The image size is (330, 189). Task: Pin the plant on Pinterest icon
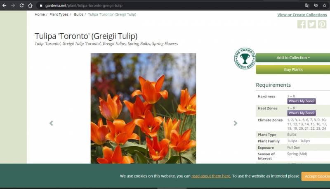pos(322,24)
